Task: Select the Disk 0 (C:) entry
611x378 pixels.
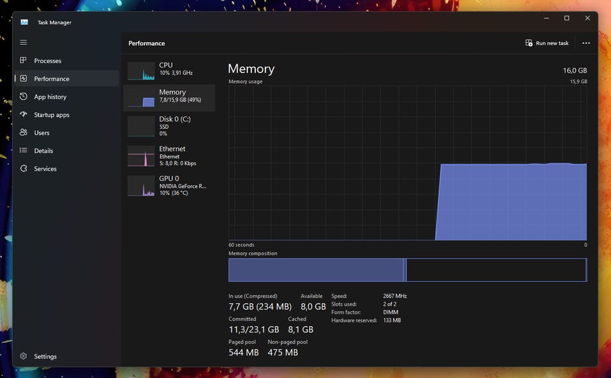Action: (169, 126)
